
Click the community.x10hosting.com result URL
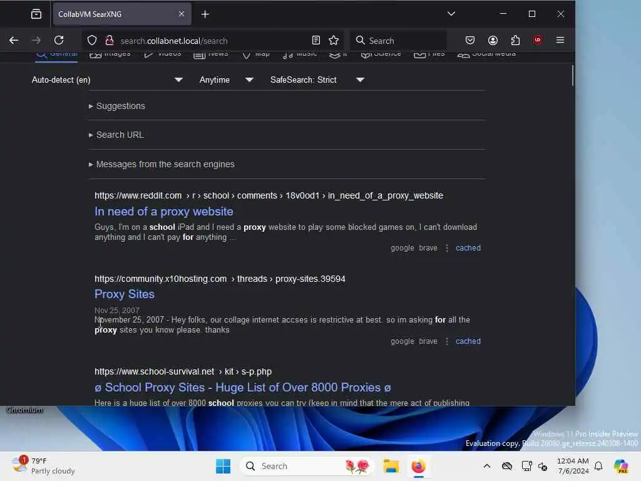[x=220, y=279]
